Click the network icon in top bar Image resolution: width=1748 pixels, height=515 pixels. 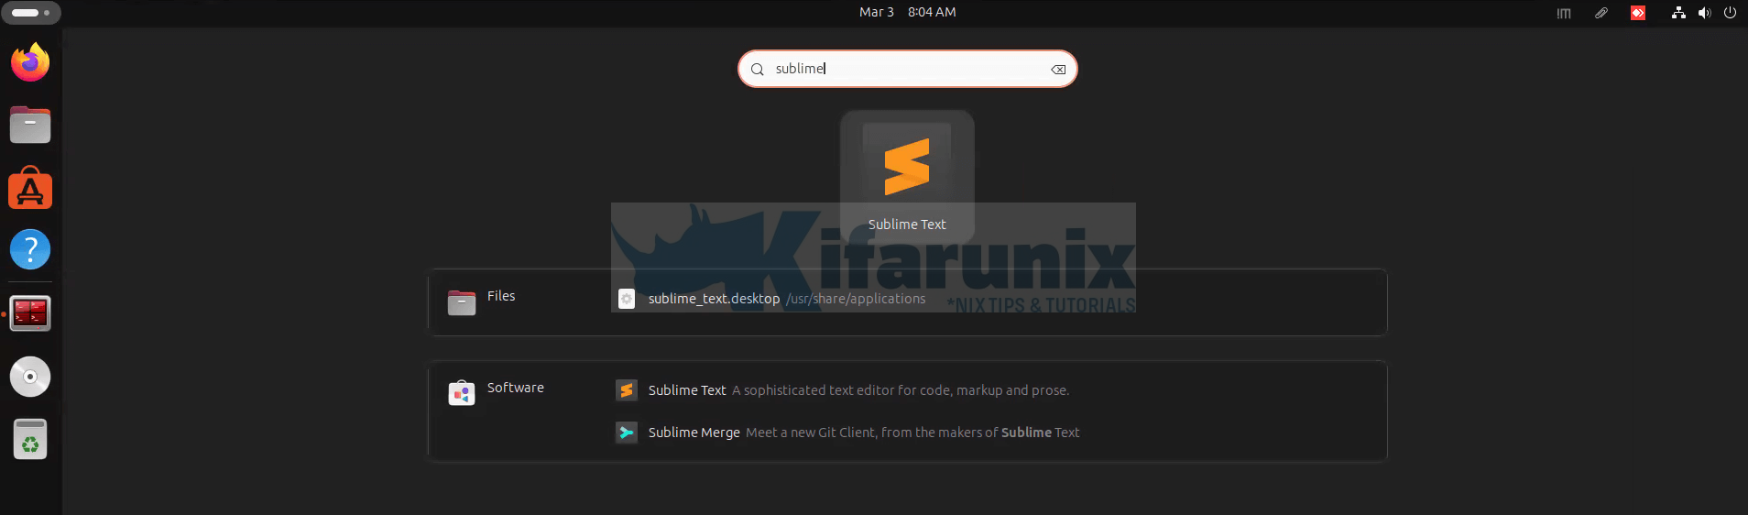coord(1678,13)
